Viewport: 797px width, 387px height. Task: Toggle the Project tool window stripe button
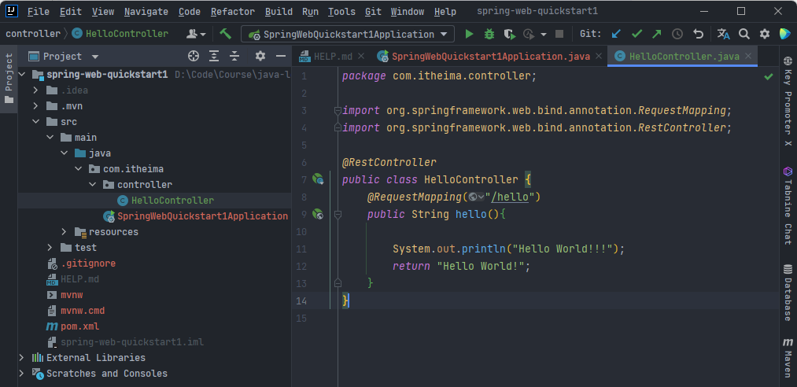(x=9, y=79)
